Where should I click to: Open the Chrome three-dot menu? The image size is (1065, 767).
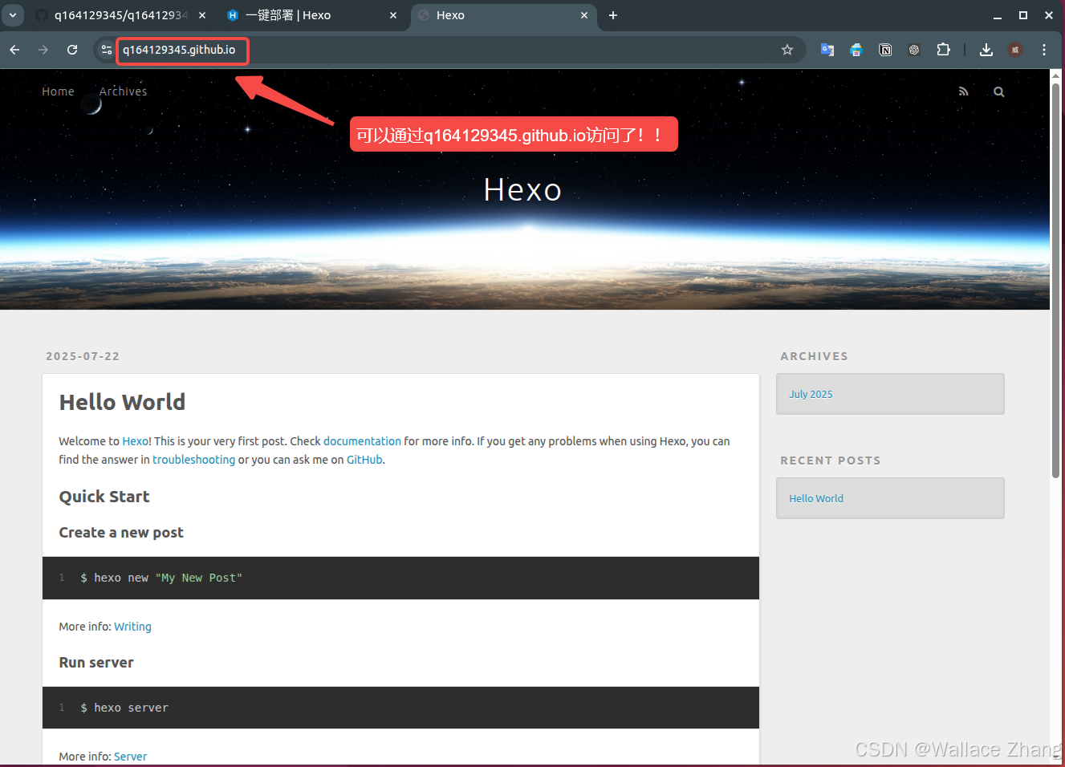1044,50
